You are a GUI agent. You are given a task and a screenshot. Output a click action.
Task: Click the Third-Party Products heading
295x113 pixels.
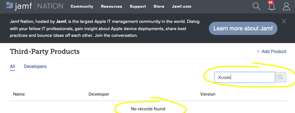click(45, 51)
